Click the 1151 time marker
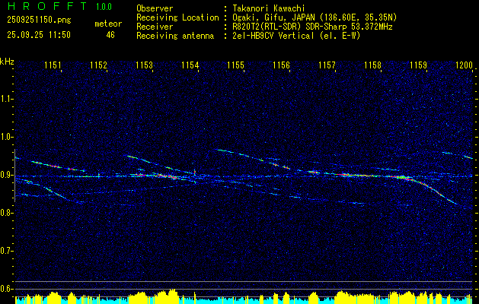 (53, 65)
